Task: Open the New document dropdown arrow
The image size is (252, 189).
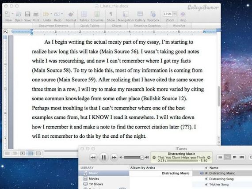Action: tap(12, 14)
